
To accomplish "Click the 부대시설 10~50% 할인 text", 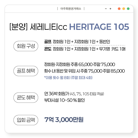I will (64, 100).
